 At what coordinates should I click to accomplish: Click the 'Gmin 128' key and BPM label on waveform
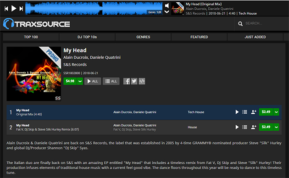[x=155, y=12]
